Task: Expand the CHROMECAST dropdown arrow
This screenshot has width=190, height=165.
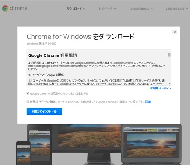Action: pos(187,9)
